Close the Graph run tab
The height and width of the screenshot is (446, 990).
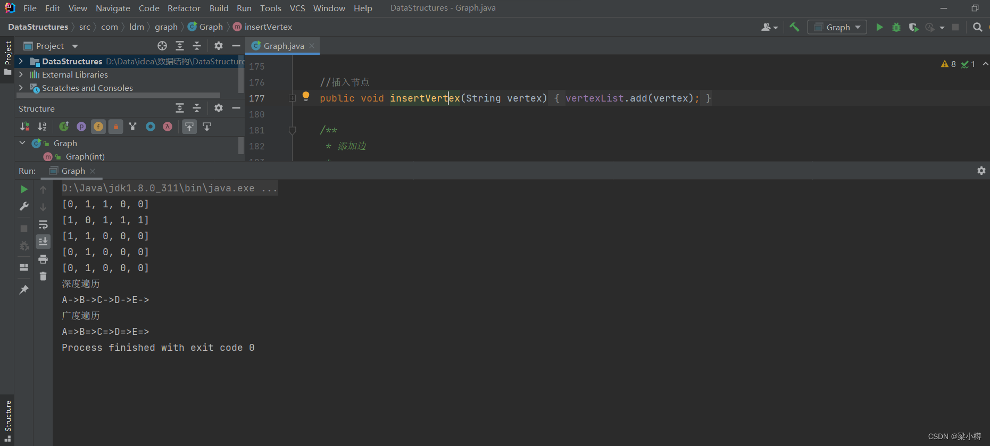(93, 171)
